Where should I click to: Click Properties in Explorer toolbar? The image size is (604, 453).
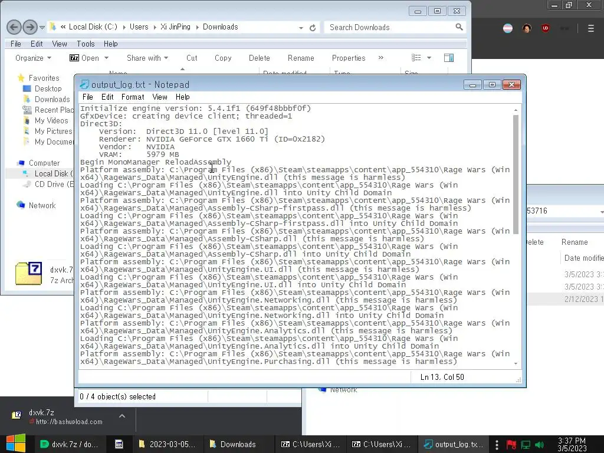pyautogui.click(x=349, y=58)
